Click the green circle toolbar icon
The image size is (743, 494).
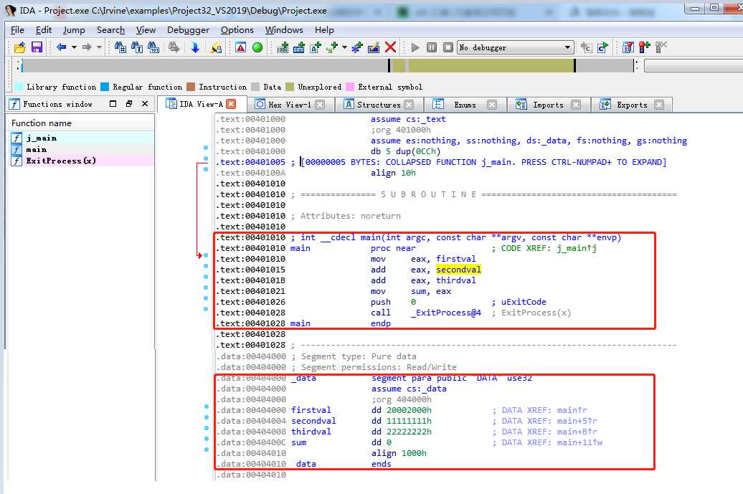(x=257, y=47)
